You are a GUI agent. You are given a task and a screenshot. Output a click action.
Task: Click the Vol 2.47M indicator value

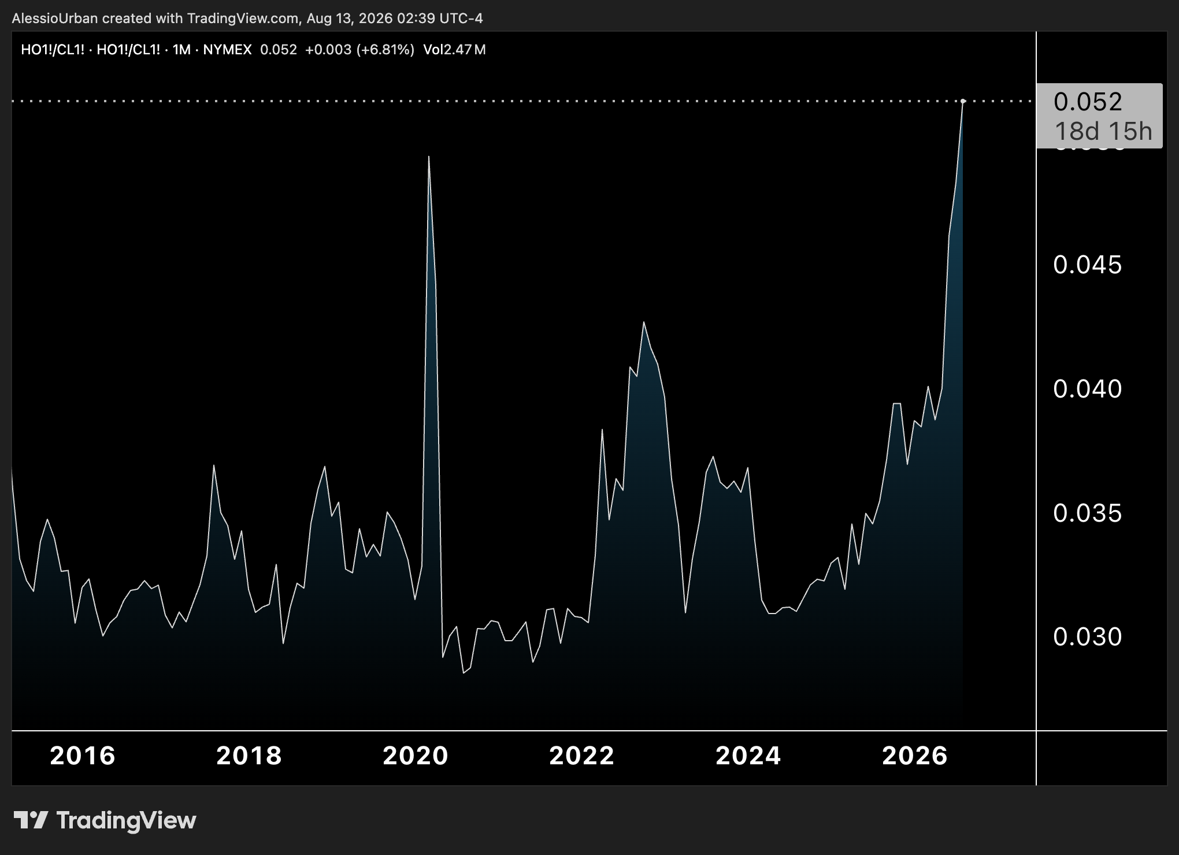[x=454, y=50]
